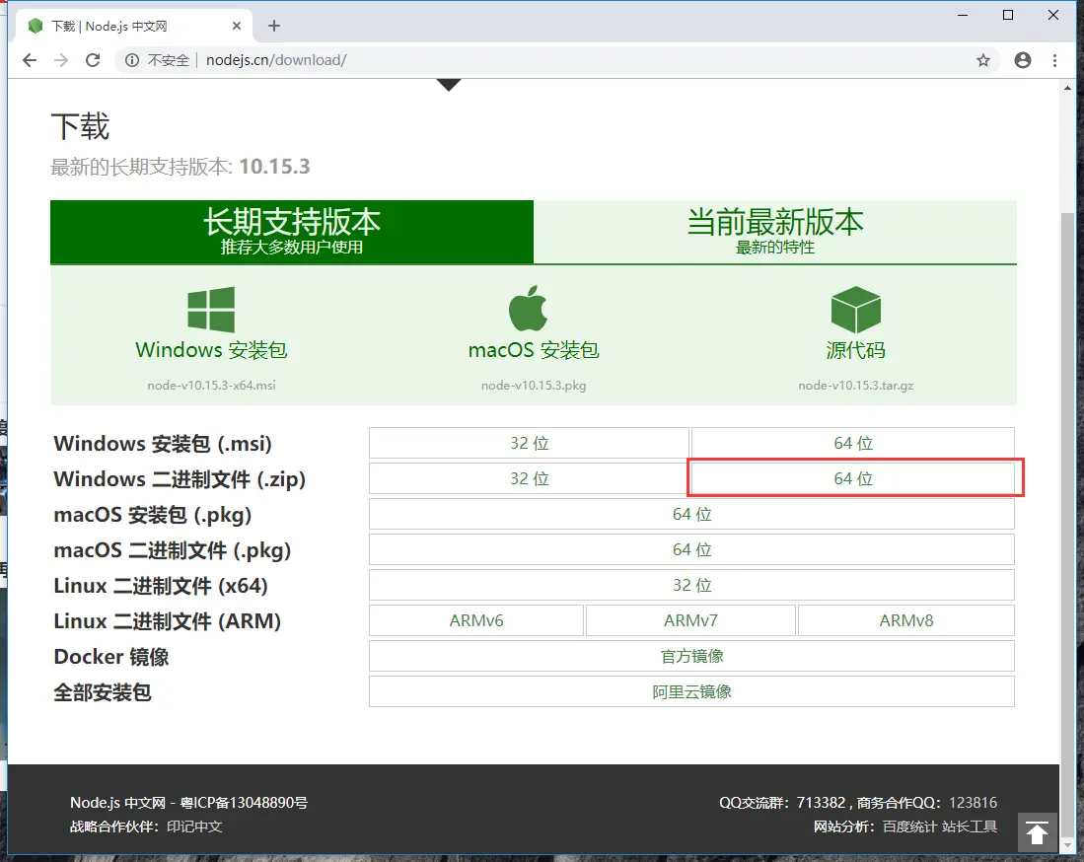Reload the page with the refresh icon
Screen dimensions: 1084x862
click(x=93, y=60)
